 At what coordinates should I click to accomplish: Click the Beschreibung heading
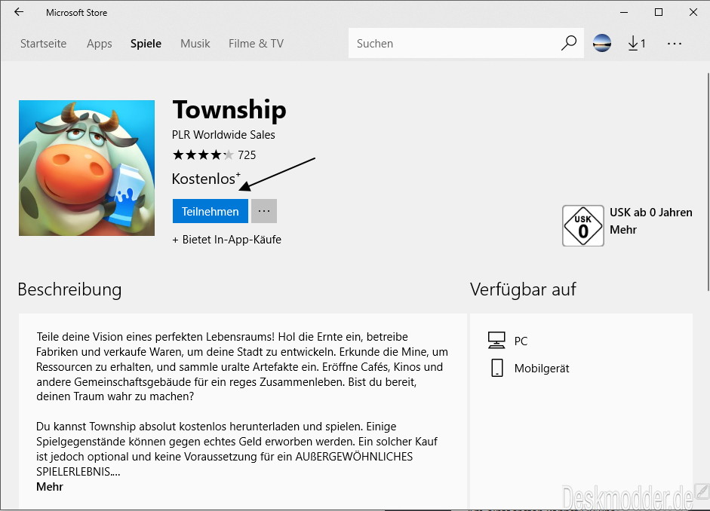click(x=69, y=289)
